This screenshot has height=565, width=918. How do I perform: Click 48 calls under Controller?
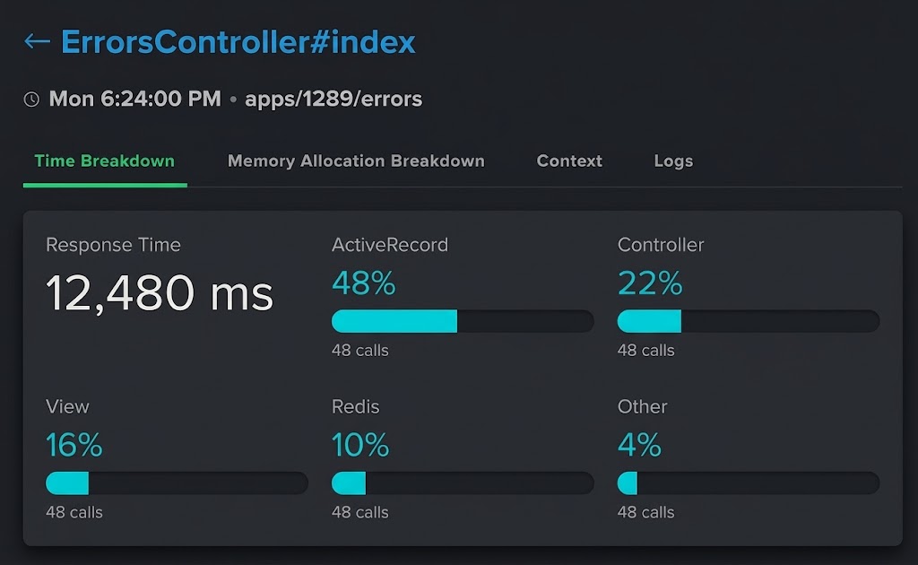(645, 350)
